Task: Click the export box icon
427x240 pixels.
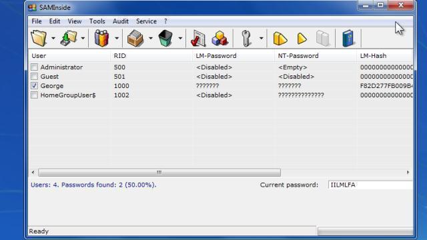Action: pos(135,38)
